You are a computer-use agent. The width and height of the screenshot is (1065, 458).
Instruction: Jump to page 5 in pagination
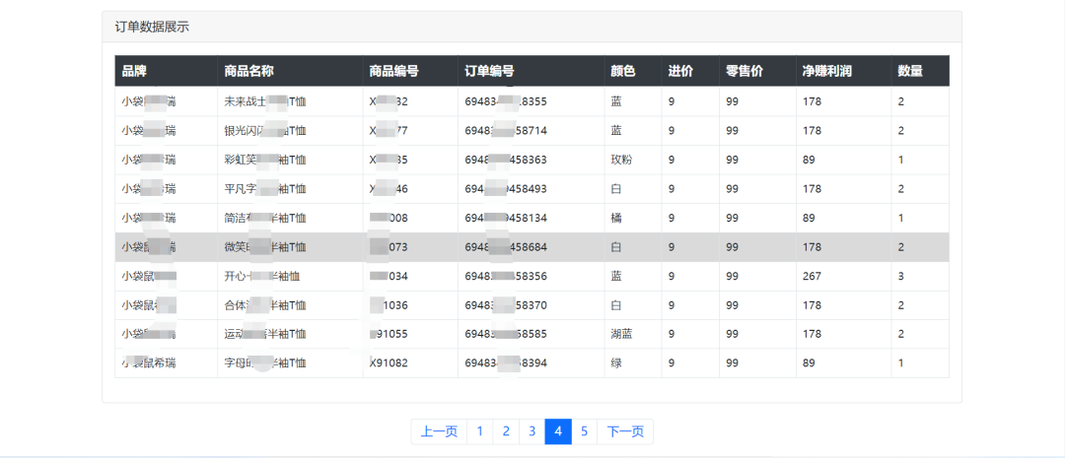pos(584,431)
